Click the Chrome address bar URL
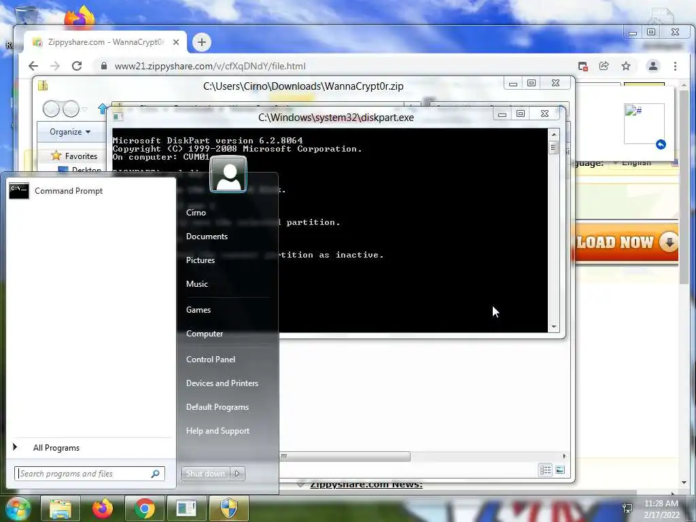The width and height of the screenshot is (696, 522). coord(210,66)
